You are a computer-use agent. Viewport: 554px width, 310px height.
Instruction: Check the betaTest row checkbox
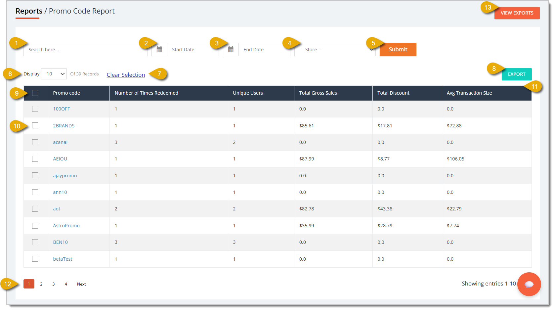[x=35, y=259]
